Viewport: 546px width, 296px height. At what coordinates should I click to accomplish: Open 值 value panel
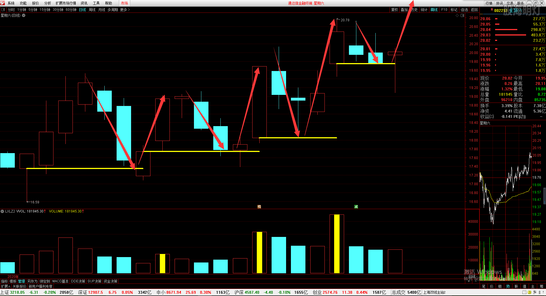[525, 286]
